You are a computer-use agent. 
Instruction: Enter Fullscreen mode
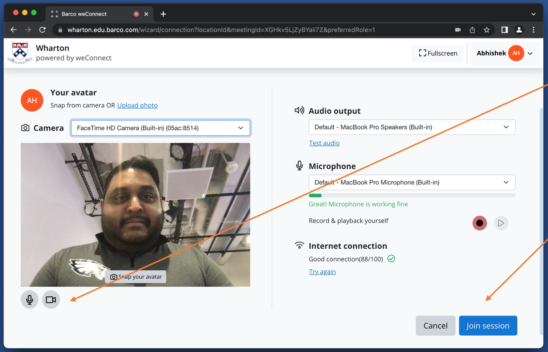[438, 53]
